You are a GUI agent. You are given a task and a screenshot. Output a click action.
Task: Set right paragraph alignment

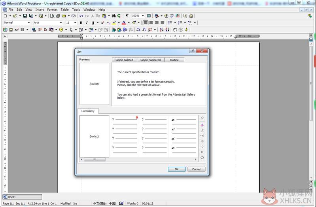pos(157,23)
